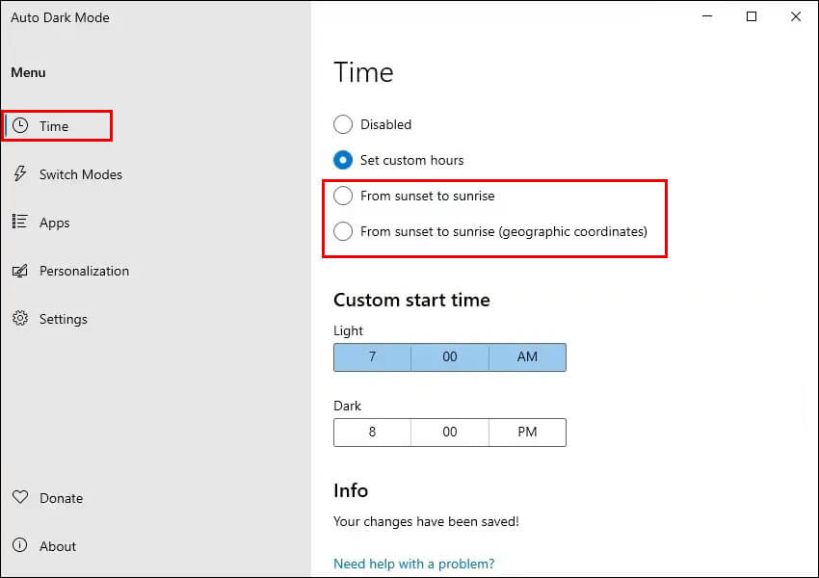Click the clock icon beside Time
819x578 pixels.
tap(20, 126)
